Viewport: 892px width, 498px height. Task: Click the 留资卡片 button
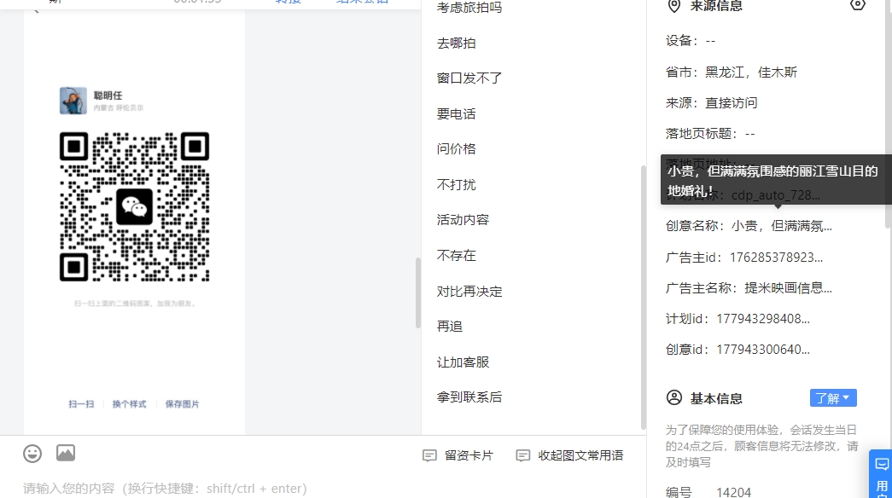point(458,455)
